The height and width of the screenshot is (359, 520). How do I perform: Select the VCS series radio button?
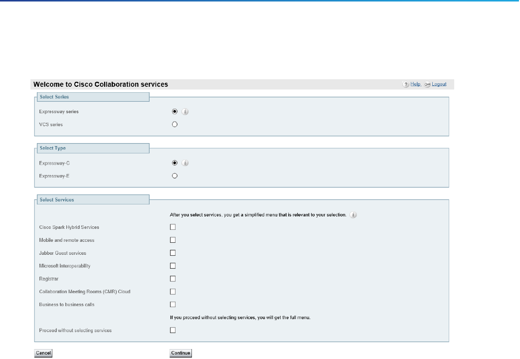click(x=175, y=125)
